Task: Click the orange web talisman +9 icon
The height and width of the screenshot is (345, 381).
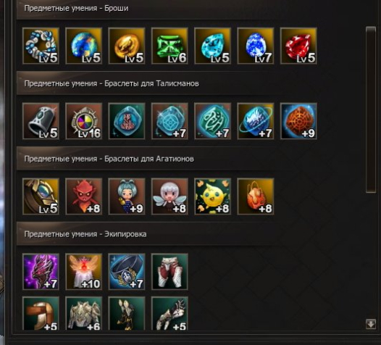Action: tap(298, 121)
